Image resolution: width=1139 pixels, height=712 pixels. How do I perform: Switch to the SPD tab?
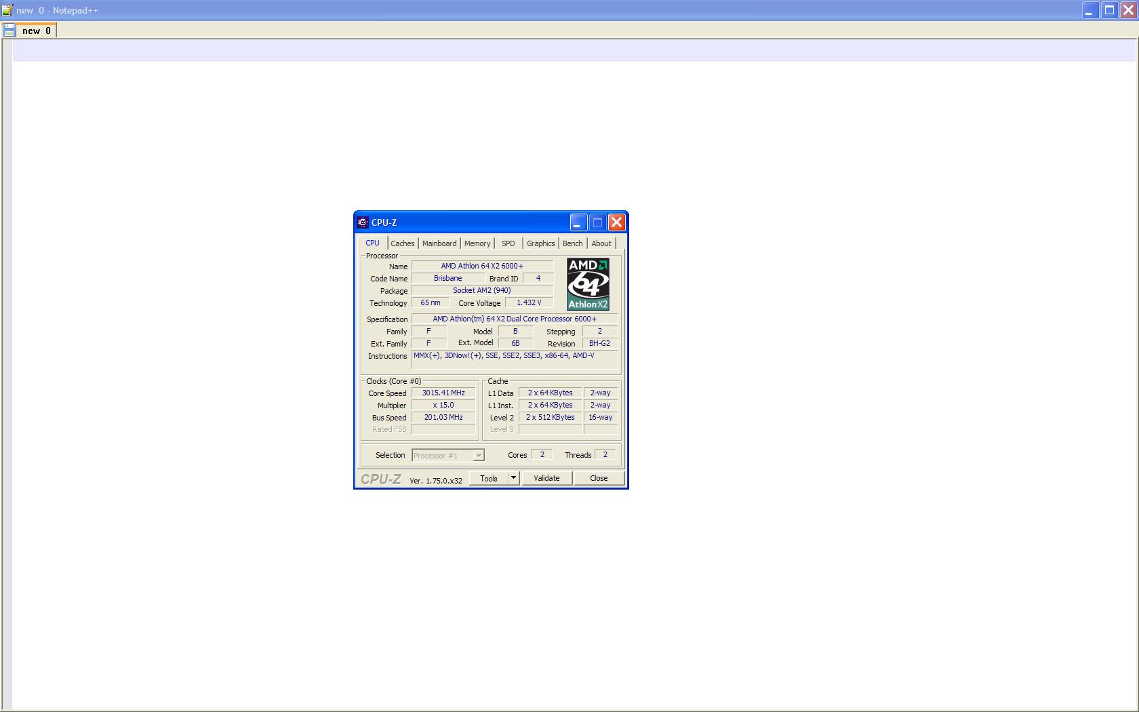coord(508,243)
